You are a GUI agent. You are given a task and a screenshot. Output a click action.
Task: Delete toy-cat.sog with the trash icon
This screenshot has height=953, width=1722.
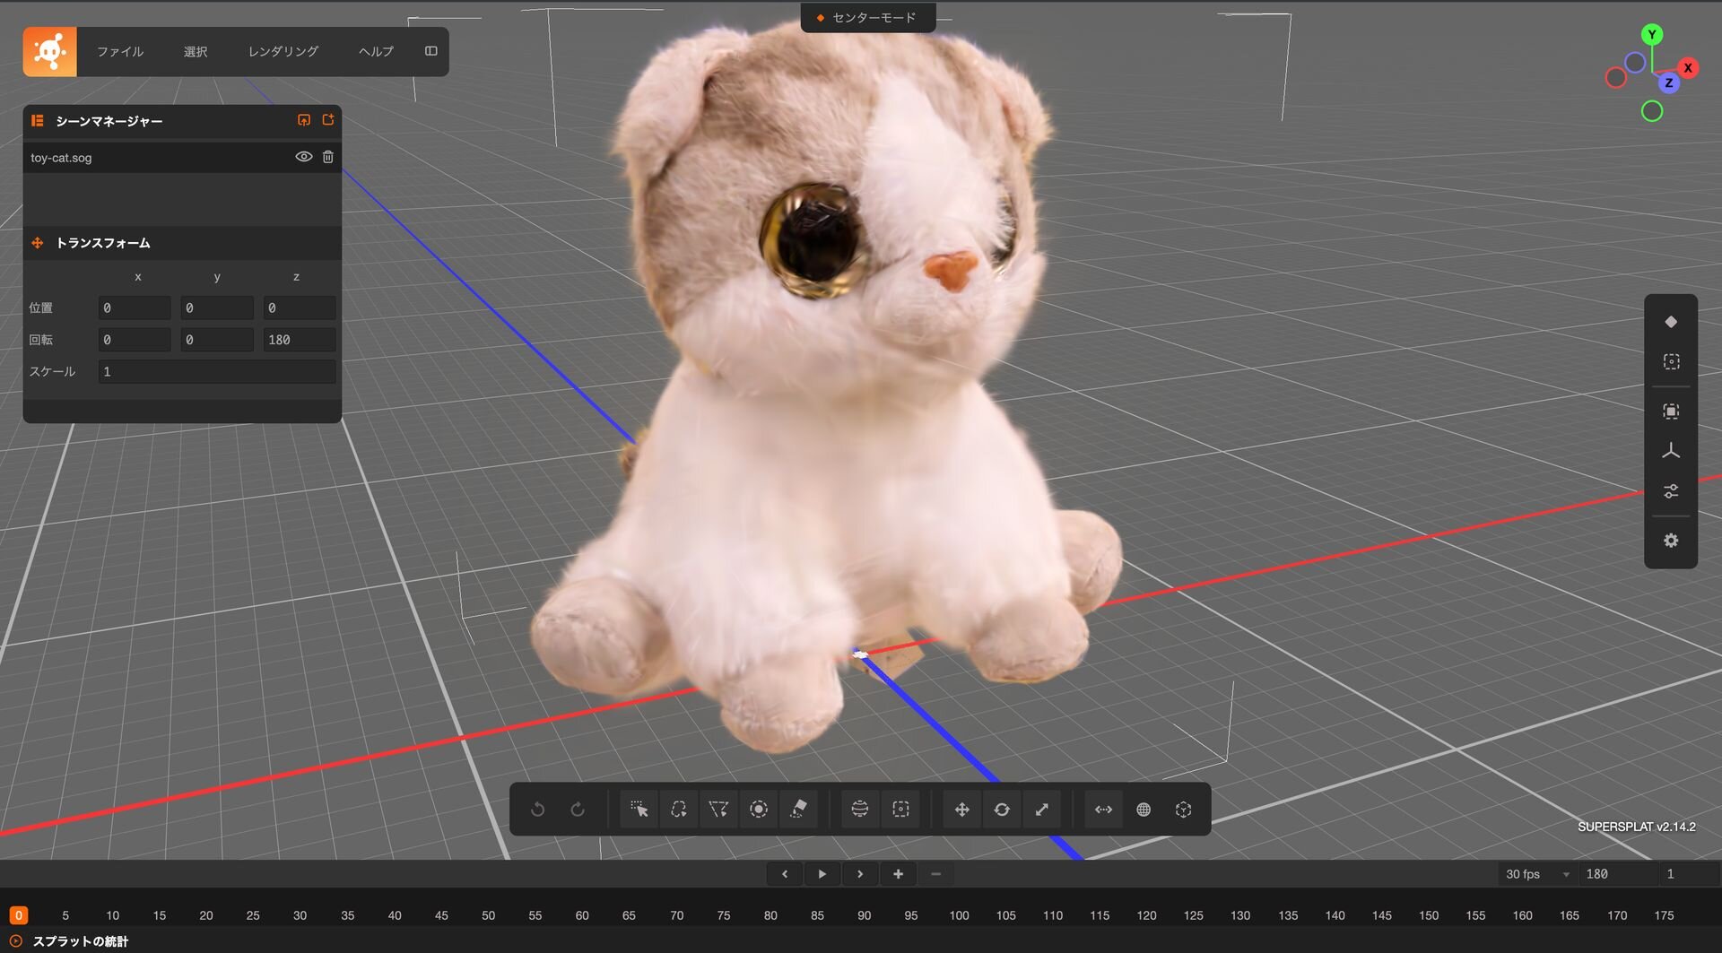point(328,157)
